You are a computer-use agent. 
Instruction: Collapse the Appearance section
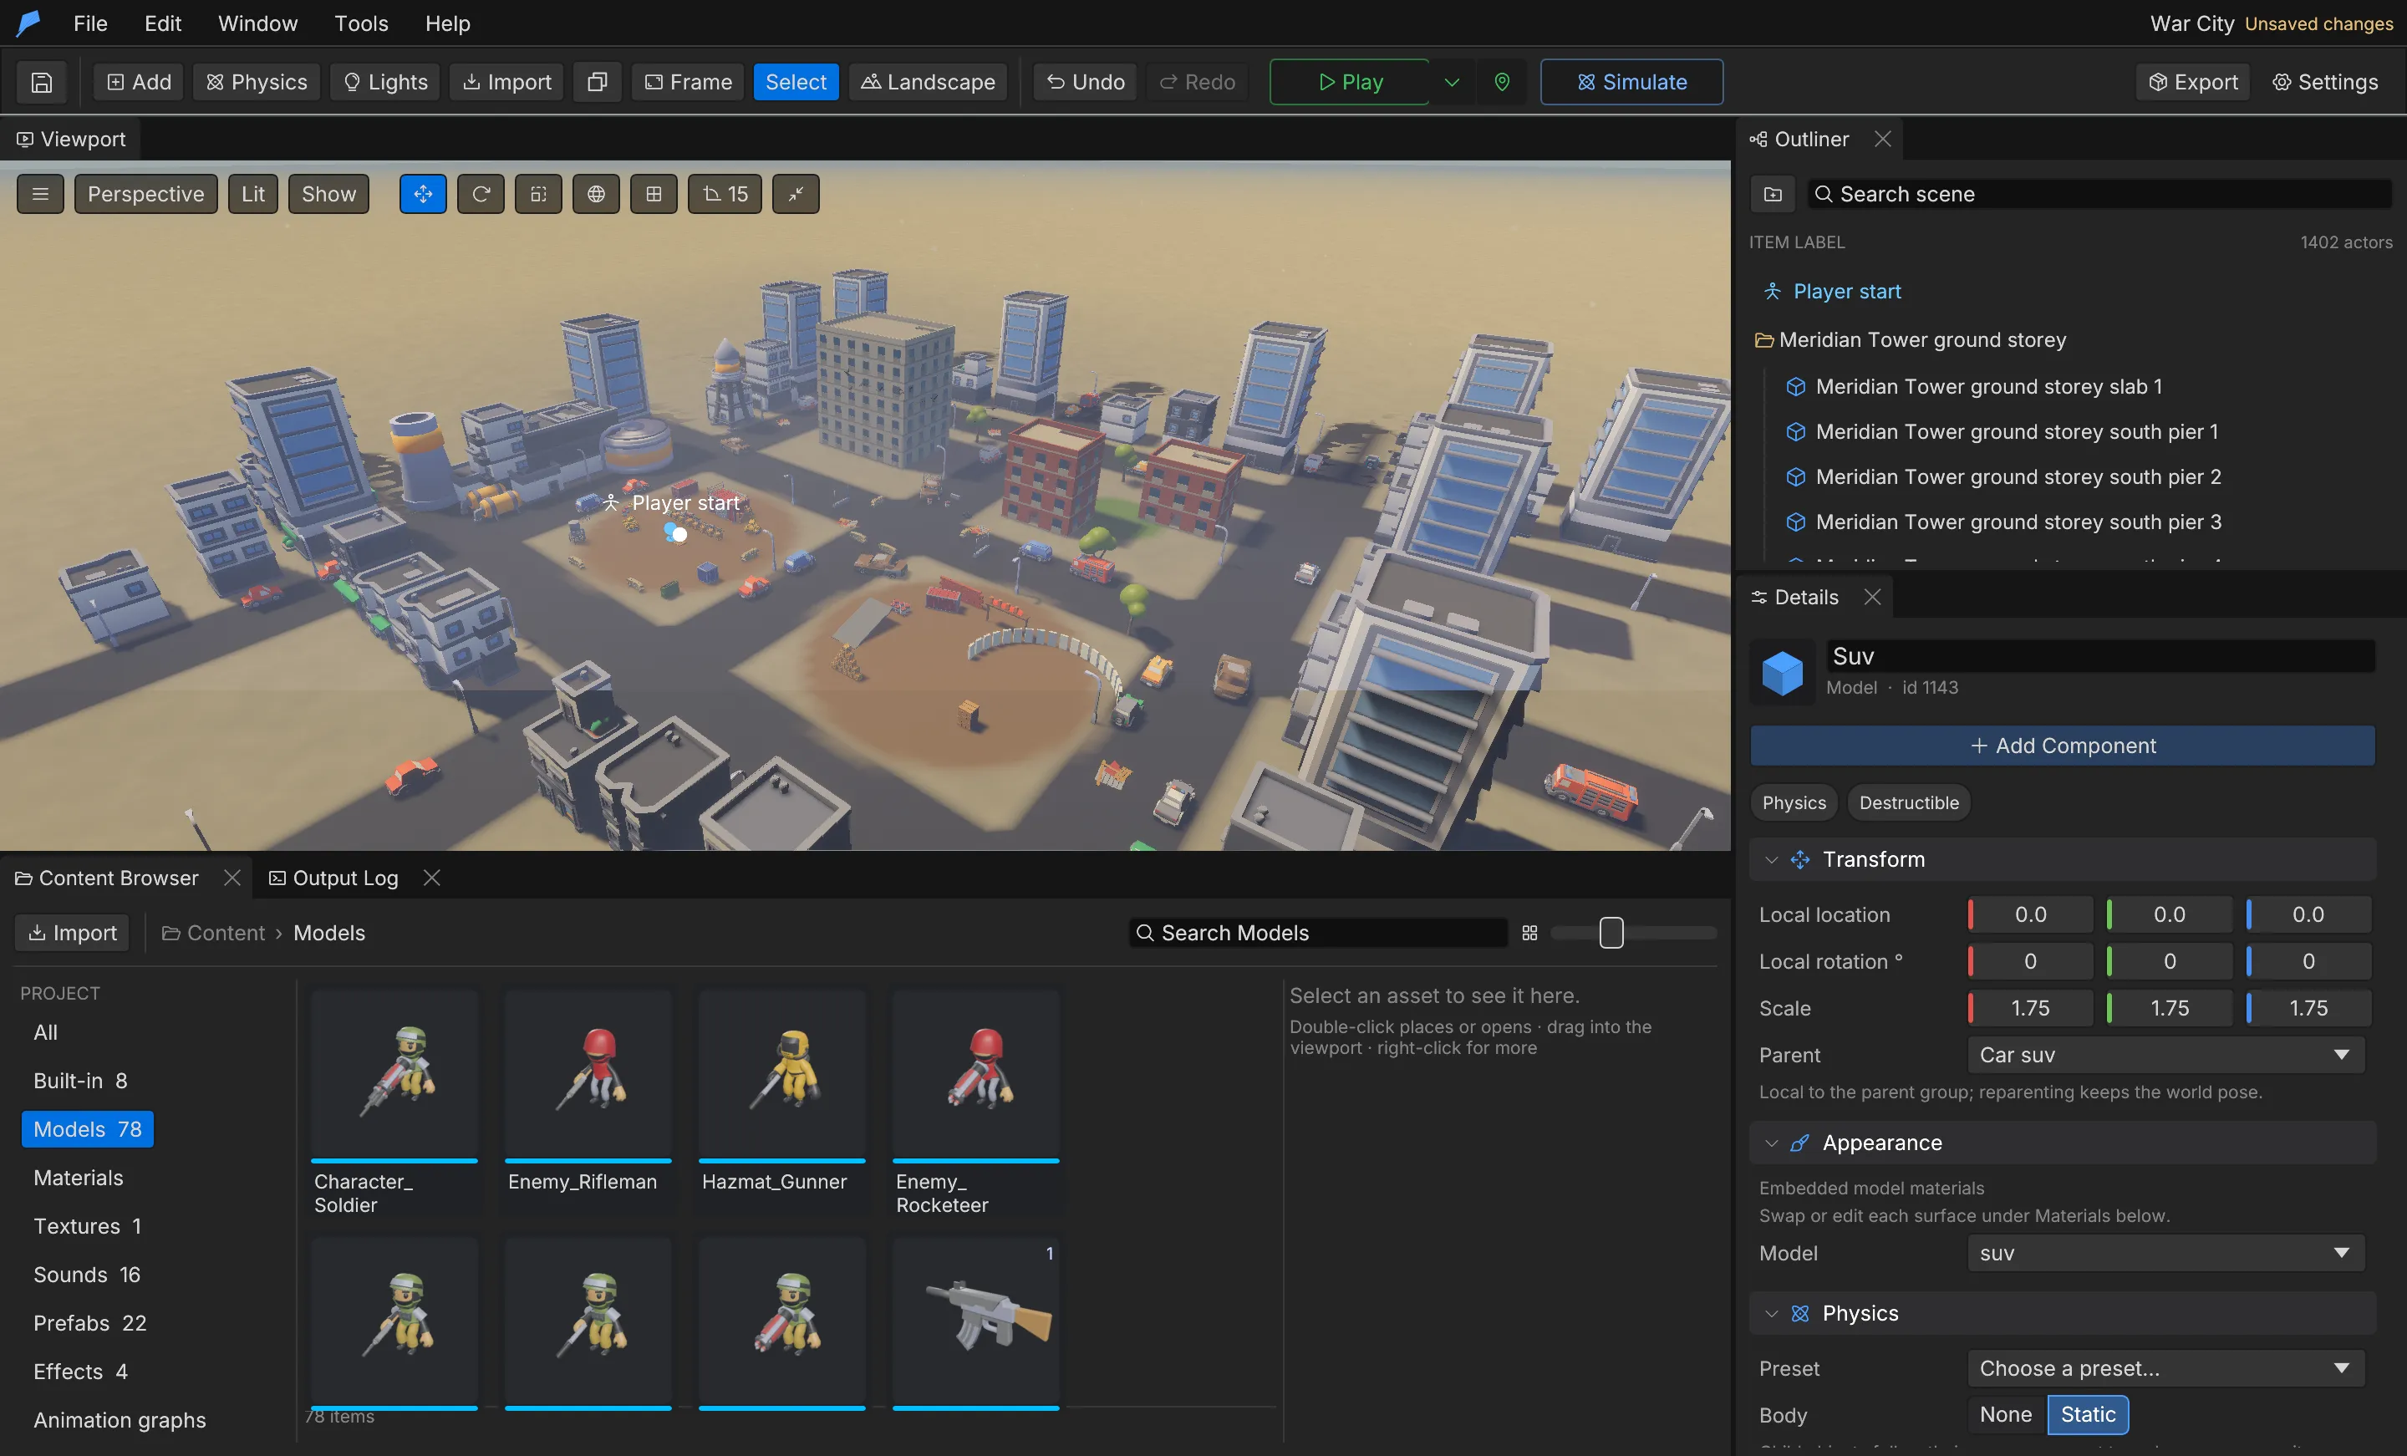[1771, 1143]
